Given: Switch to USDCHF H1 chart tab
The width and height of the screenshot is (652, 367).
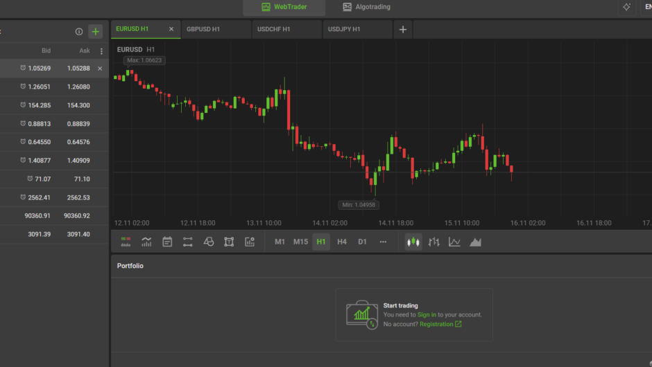Looking at the screenshot, I should click(286, 30).
